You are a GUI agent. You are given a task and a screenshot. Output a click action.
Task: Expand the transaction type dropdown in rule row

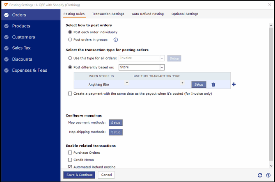tap(182, 84)
